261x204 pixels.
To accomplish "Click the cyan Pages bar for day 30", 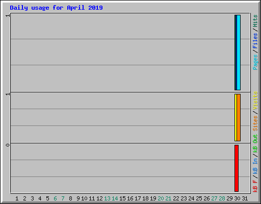I will 239,53.
